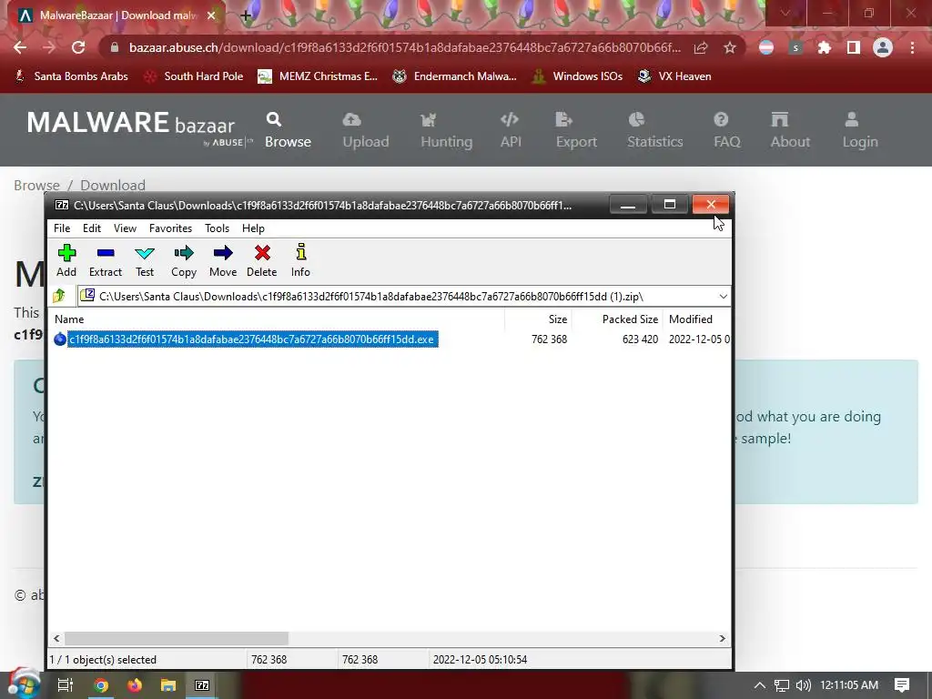The width and height of the screenshot is (932, 699).
Task: Open a new browser tab
Action: (x=246, y=16)
